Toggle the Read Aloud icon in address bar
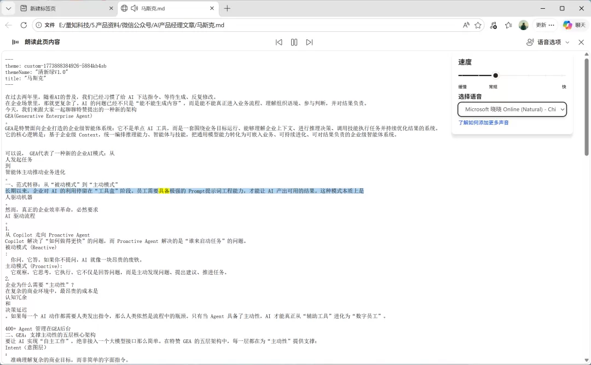Viewport: 591px width, 365px height. (x=466, y=25)
